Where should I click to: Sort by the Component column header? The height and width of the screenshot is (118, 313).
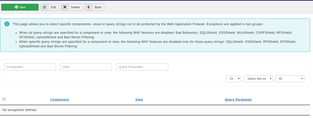[x=60, y=100]
